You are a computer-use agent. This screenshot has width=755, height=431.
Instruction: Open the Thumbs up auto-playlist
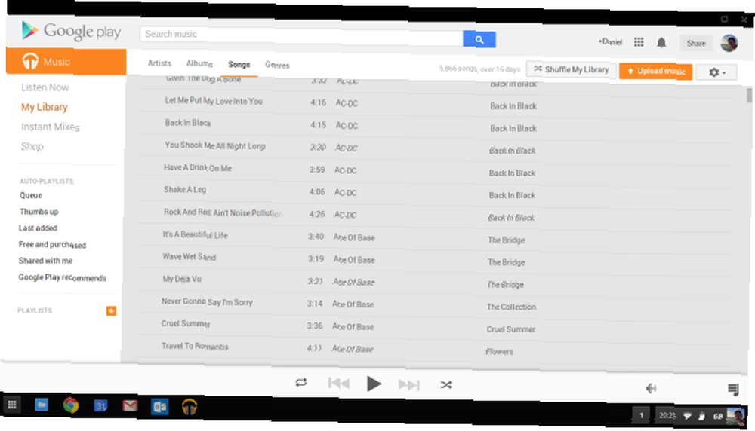[x=39, y=212]
